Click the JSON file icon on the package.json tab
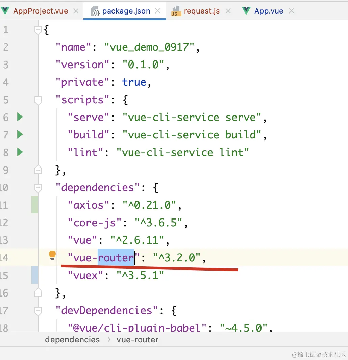Screen dimensions: 348x360 (95, 11)
